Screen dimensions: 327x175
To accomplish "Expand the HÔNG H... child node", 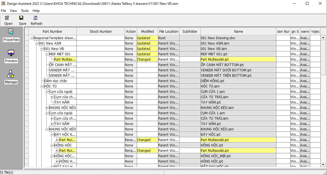I will (x=57, y=161).
